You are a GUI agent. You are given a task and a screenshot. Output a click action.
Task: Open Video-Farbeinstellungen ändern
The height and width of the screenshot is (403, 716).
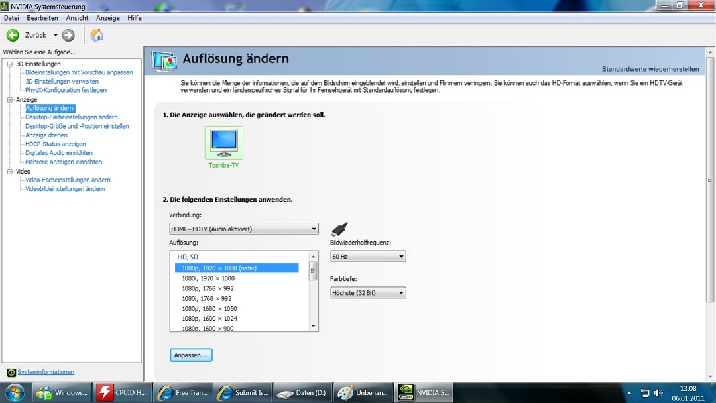tap(68, 180)
